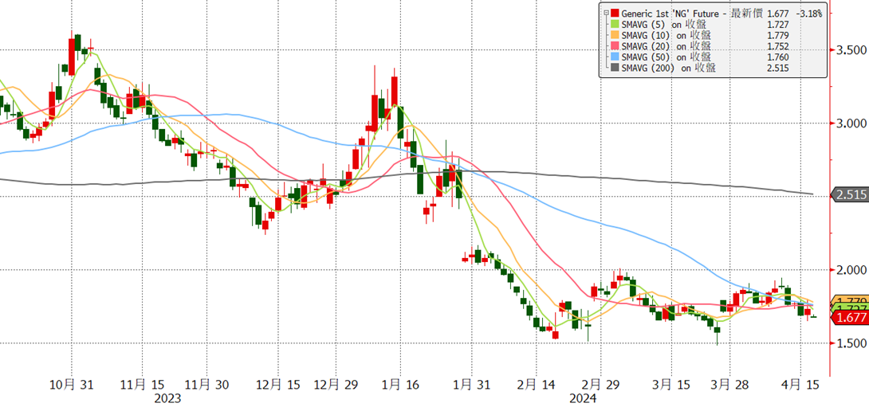Click the 11月 30 date label

click(206, 383)
